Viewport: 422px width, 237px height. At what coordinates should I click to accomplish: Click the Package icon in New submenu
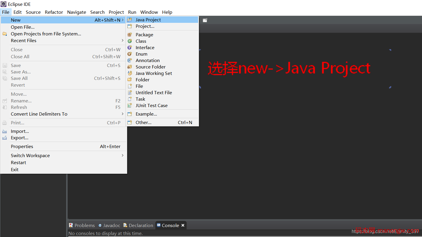130,35
